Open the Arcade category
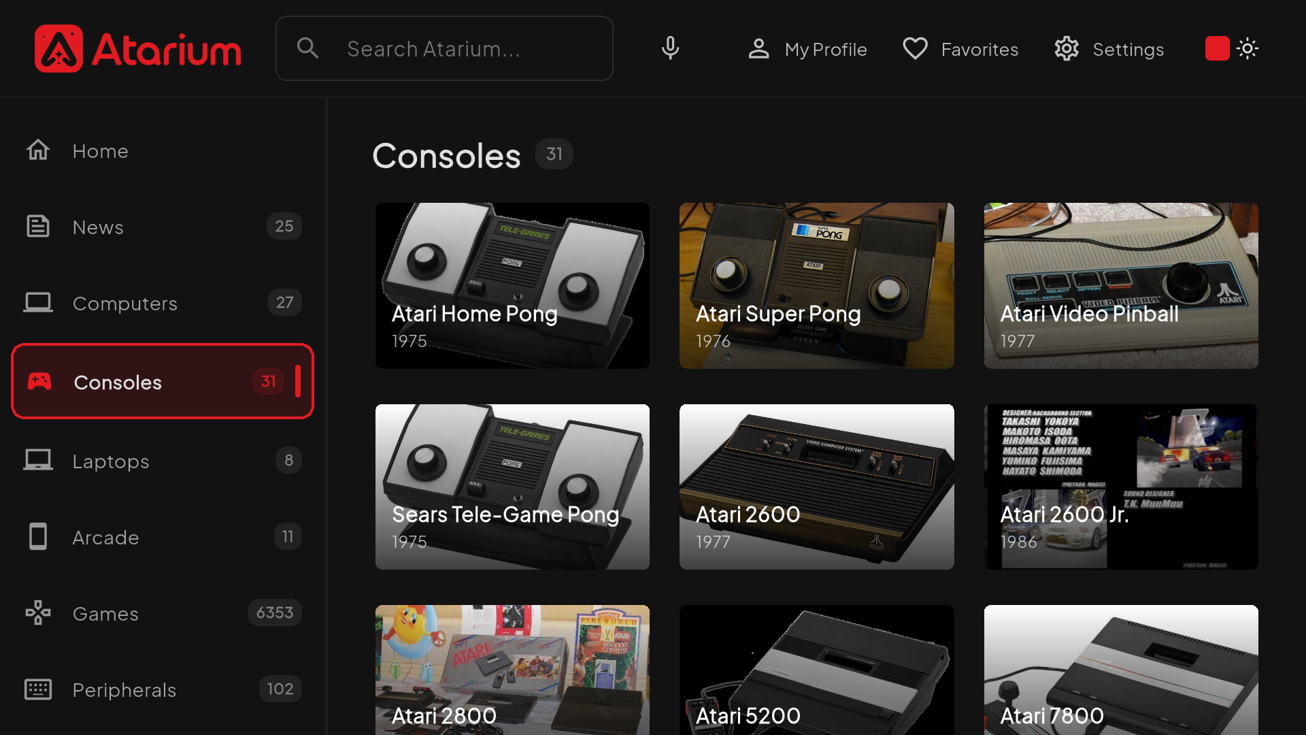The height and width of the screenshot is (735, 1306). (x=163, y=537)
